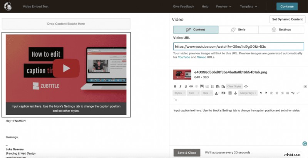Open the Merge Tags dropdown
The width and height of the screenshot is (308, 158).
pos(248,93)
